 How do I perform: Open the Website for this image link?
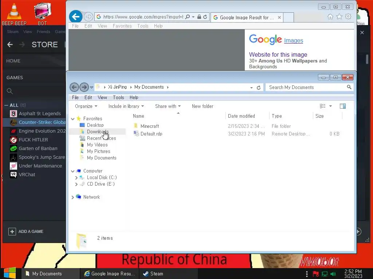(278, 54)
